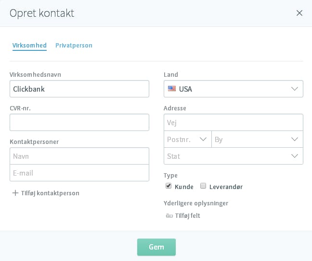
Task: Click the plus icon for Tilføj kontaktperson
Action: coord(15,193)
